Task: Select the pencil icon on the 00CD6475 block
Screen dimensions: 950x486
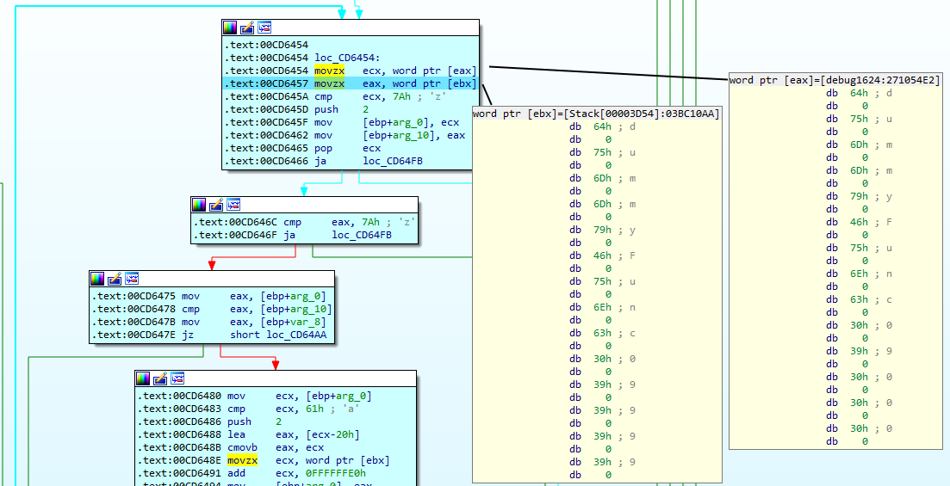Action: coord(115,279)
